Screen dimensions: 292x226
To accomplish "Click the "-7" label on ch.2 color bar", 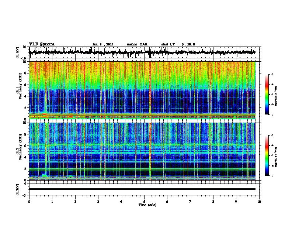I will coord(272,176).
